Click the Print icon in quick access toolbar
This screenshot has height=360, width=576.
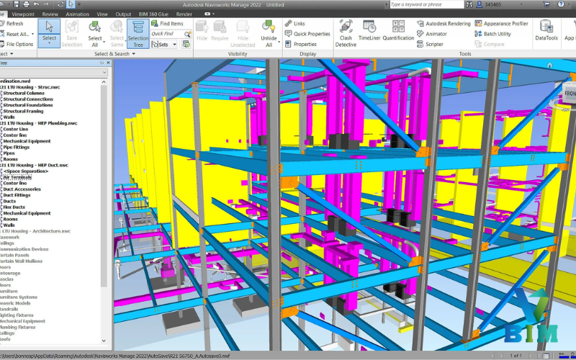(x=26, y=4)
